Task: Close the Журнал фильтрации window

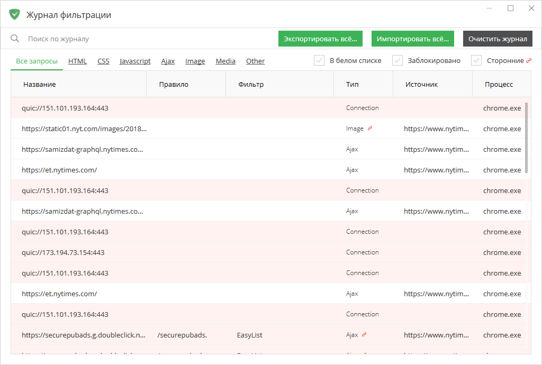Action: 531,8
